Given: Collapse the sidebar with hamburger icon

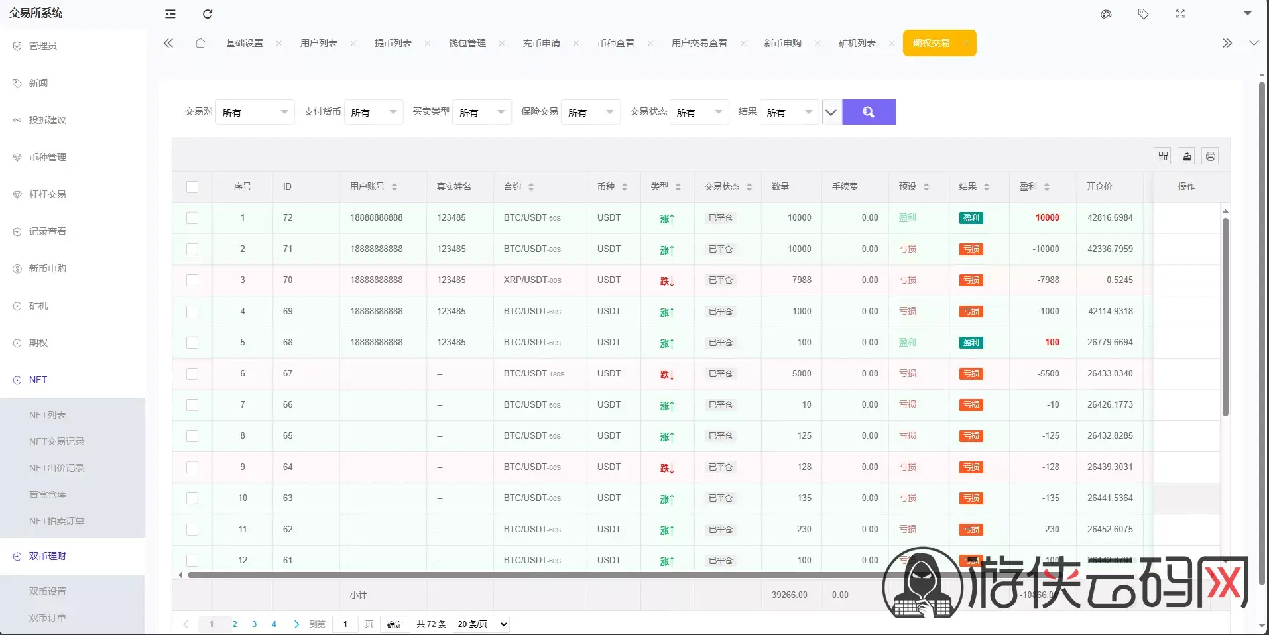Looking at the screenshot, I should (170, 14).
